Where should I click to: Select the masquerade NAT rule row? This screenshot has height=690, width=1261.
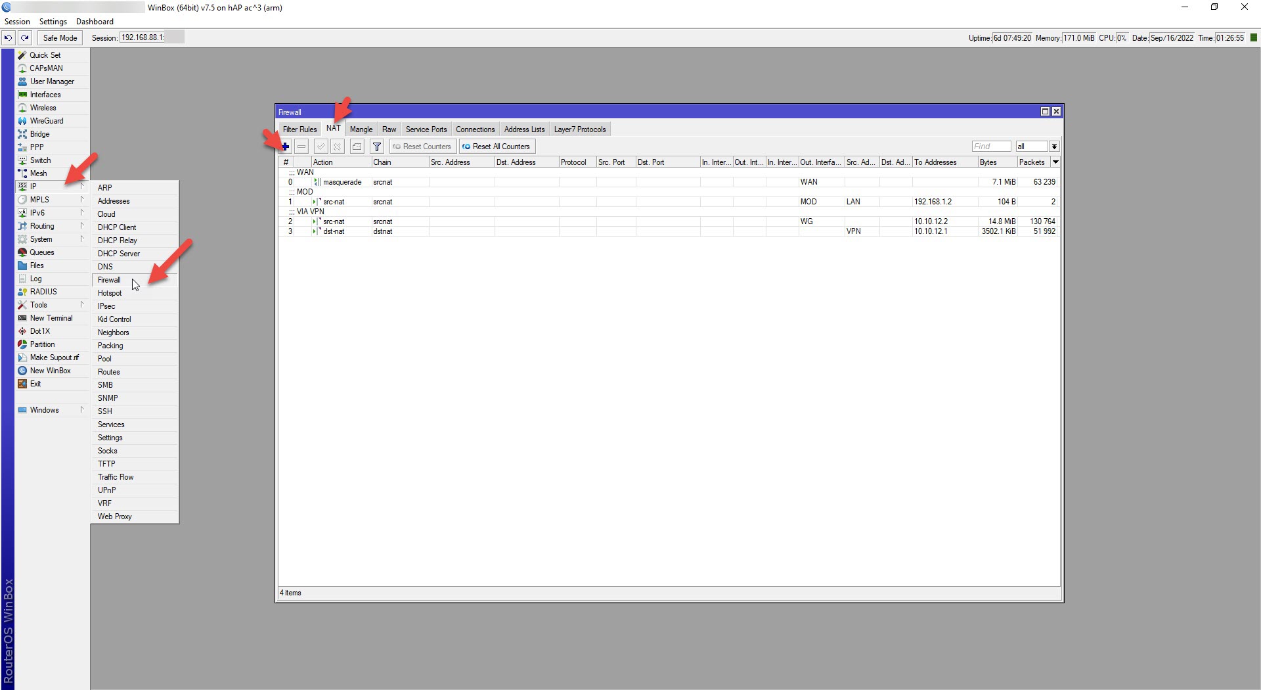click(x=669, y=182)
